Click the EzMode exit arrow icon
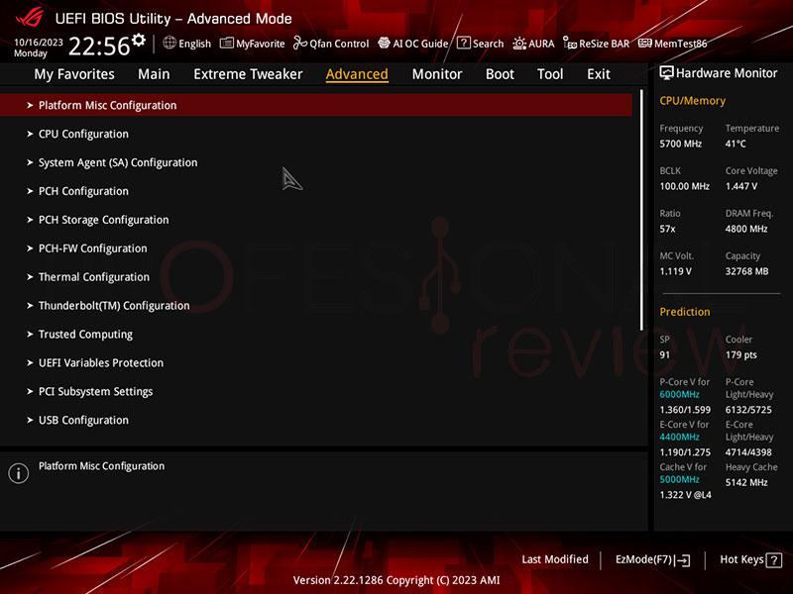Screen dimensions: 793x594 tap(682, 559)
